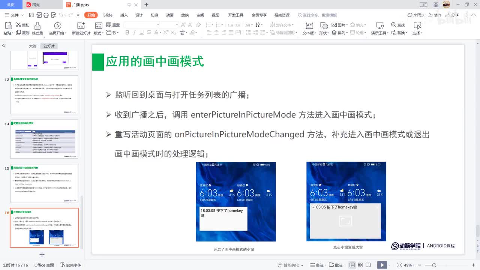Click the 缺失字体 missing fonts button
This screenshot has width=480, height=270.
71,265
